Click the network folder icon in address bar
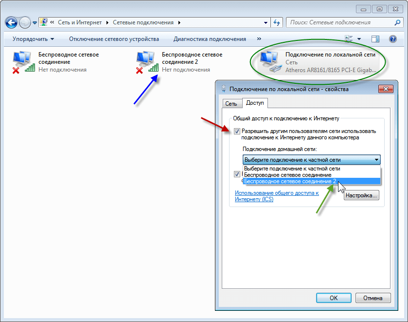 44,22
